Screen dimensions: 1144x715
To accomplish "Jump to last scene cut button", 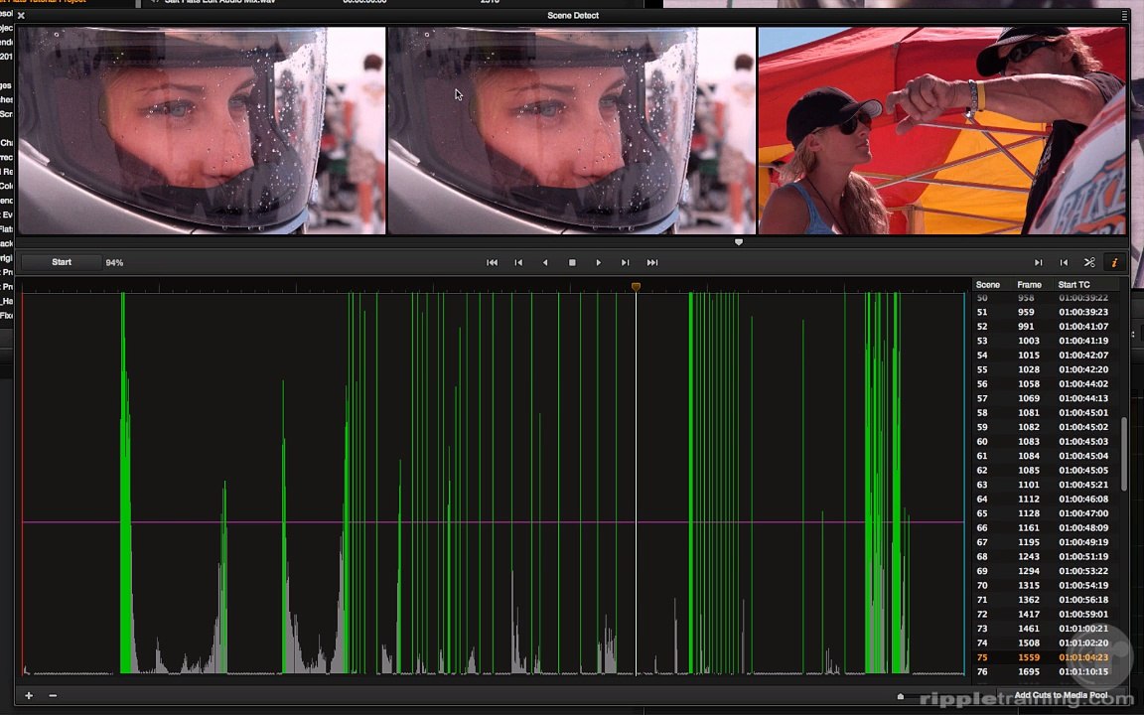I will tap(652, 262).
